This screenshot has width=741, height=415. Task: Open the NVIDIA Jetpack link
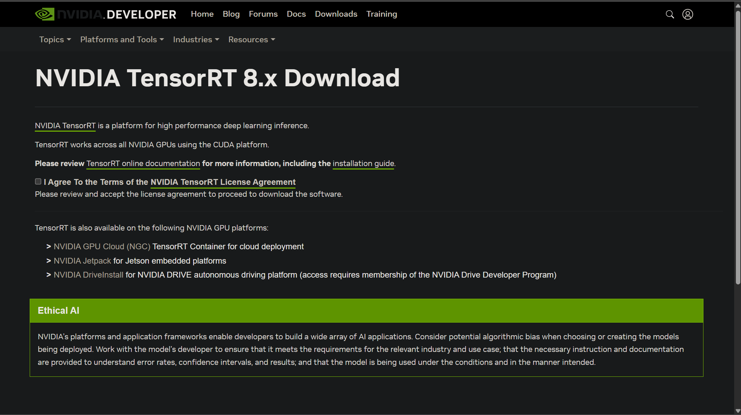(82, 261)
